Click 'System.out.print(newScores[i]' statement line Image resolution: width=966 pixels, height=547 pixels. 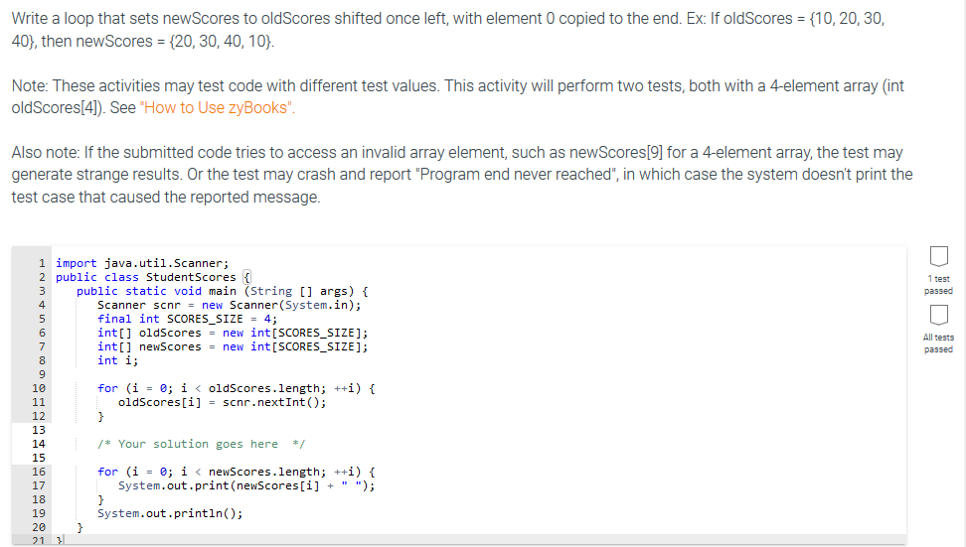[246, 485]
